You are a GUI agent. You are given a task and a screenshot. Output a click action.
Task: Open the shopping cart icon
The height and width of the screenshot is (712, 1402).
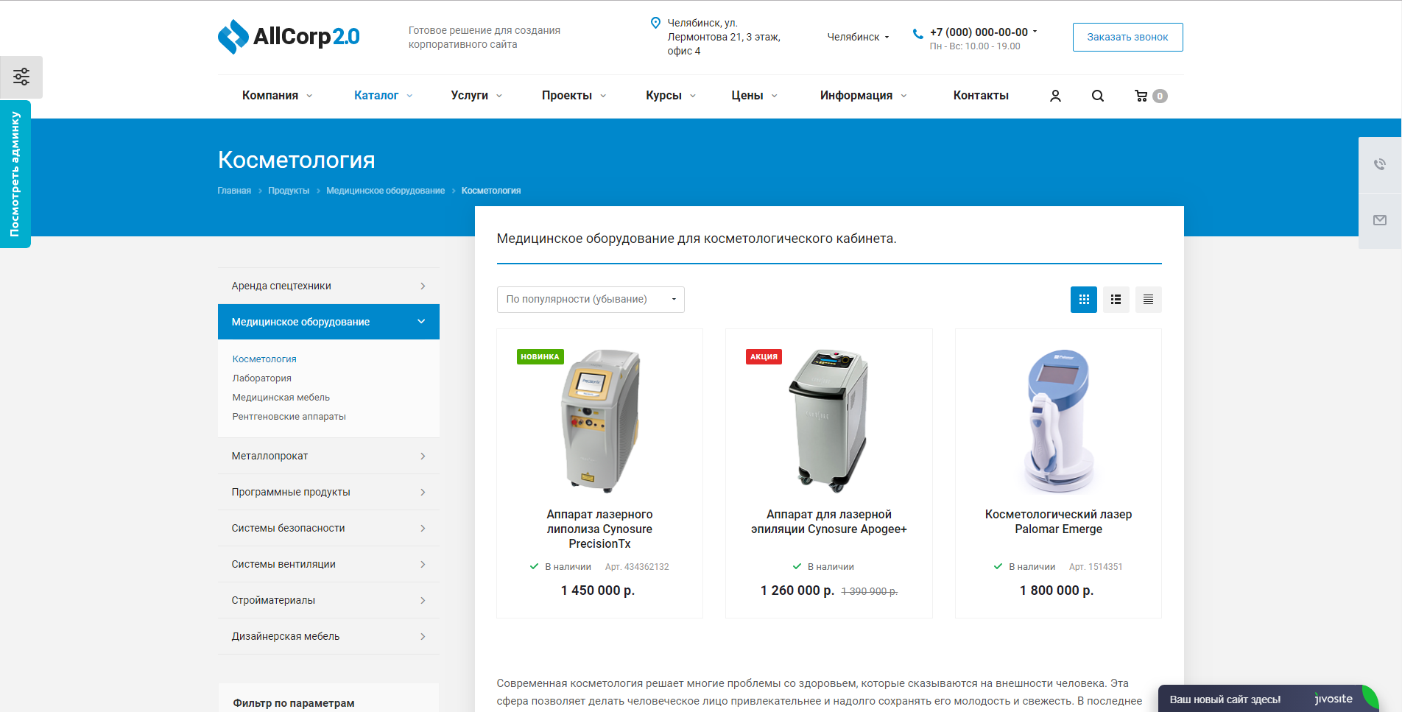coord(1141,96)
